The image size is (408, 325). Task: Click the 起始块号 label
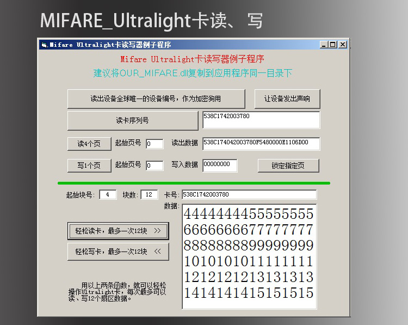pyautogui.click(x=80, y=195)
